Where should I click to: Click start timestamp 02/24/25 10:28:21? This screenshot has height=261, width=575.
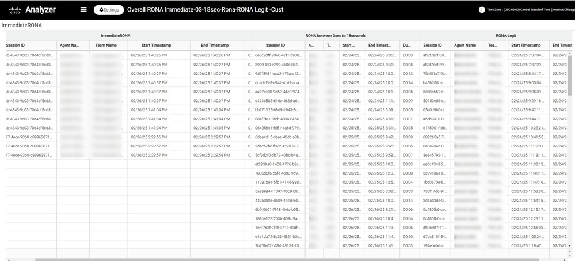[x=528, y=128]
